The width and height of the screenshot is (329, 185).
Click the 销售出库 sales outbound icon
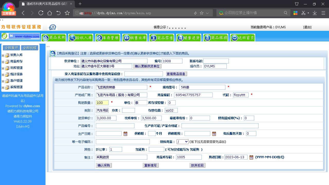pyautogui.click(x=135, y=38)
